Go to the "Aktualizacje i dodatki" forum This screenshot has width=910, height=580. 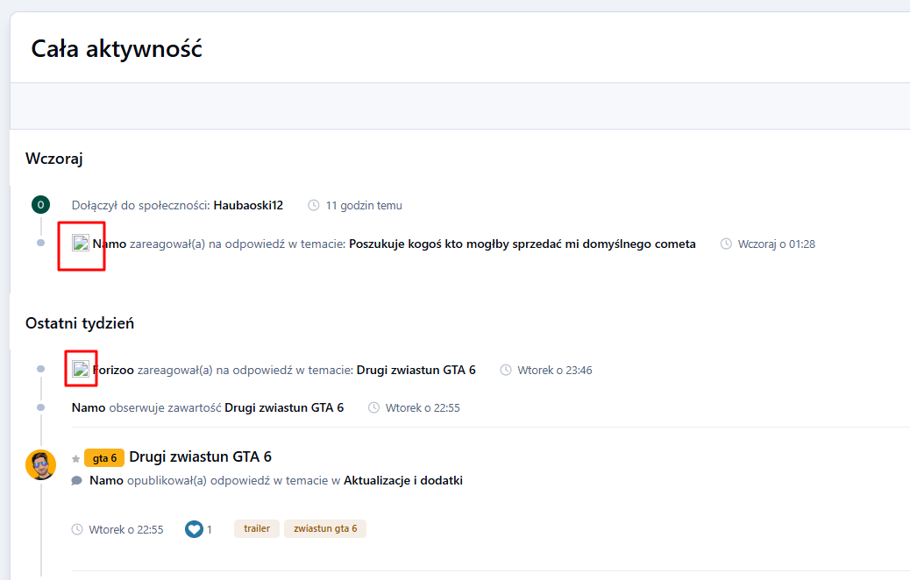(403, 480)
